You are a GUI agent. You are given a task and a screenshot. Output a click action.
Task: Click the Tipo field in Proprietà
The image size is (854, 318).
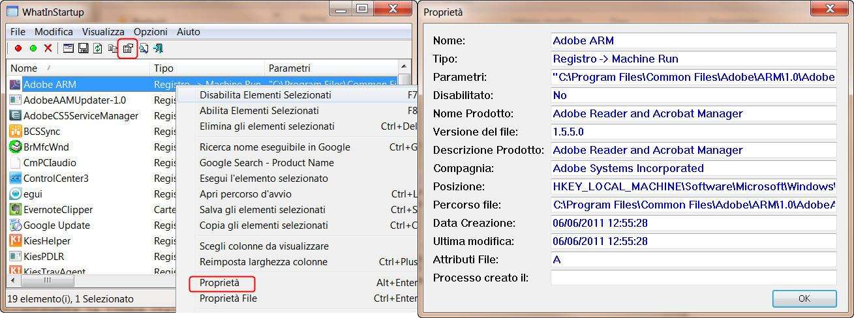694,59
